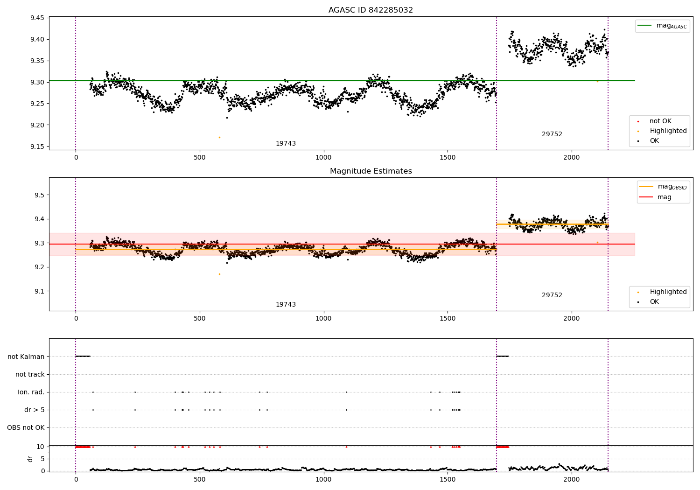Image resolution: width=700 pixels, height=490 pixels.
Task: Click the 9.1 y-axis tick in middle plot
Action: 39,291
